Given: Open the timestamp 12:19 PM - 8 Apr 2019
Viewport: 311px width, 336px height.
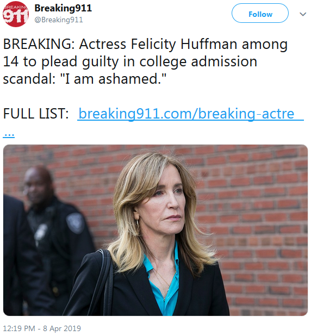Looking at the screenshot, I should 42,328.
